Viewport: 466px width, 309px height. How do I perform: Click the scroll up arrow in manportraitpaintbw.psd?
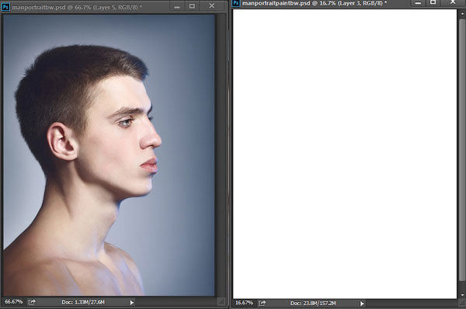(462, 13)
